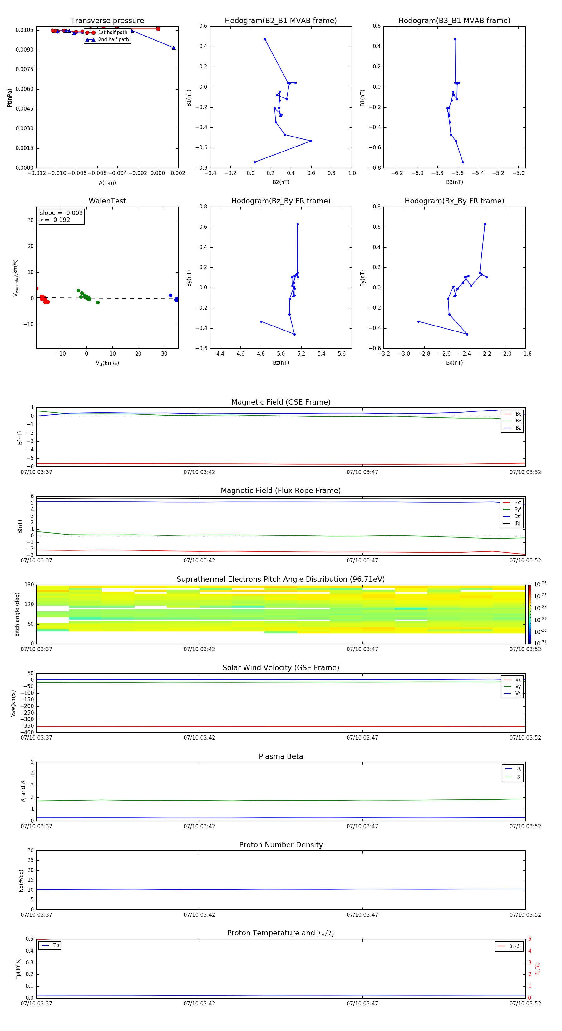Click the "Bx(nT)" x-axis label
Viewport: 562px width, 1031px height.
[454, 363]
